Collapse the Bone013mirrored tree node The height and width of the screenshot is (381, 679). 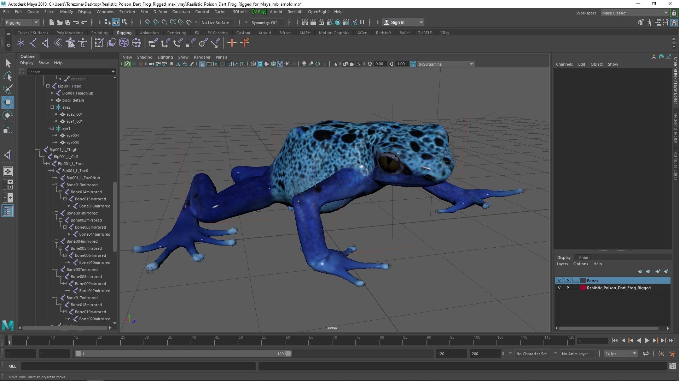56,185
